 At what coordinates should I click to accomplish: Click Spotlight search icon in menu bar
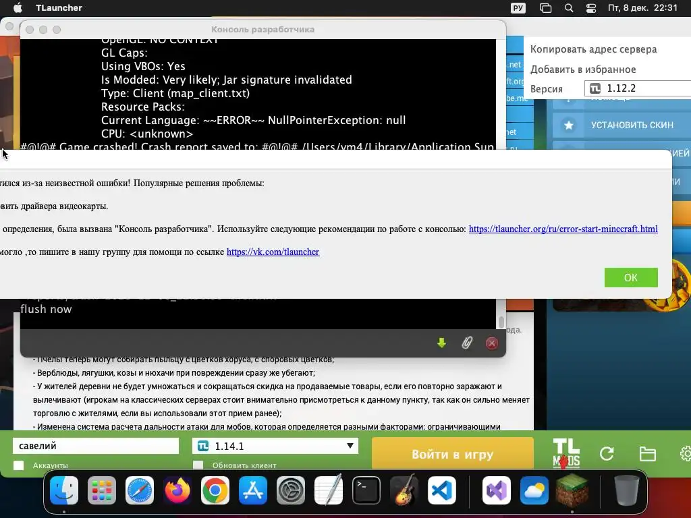point(569,8)
